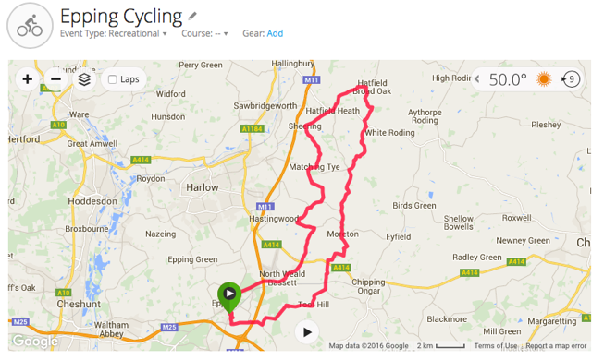The height and width of the screenshot is (360, 592).
Task: Click the wind speed 9 indicator
Action: tap(571, 79)
